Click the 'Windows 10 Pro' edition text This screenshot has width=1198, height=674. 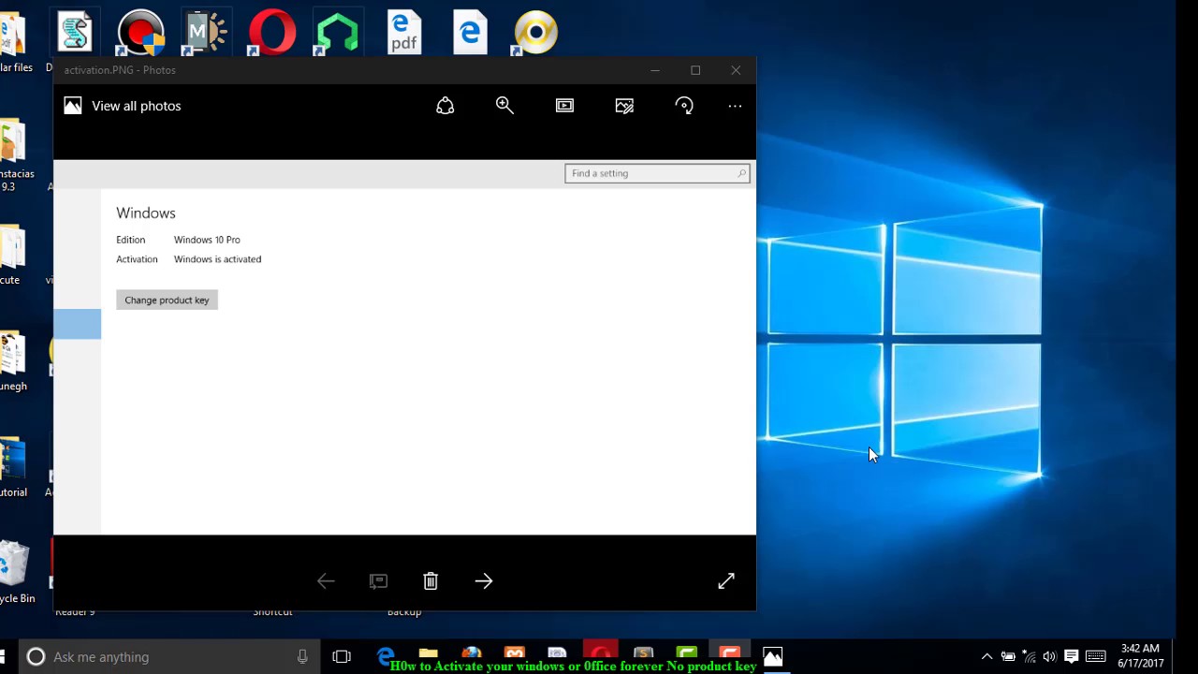[x=207, y=240]
